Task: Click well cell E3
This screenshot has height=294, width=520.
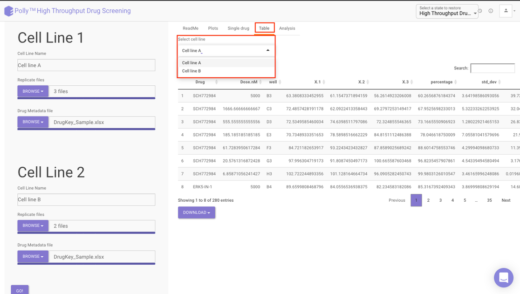Action: click(269, 135)
